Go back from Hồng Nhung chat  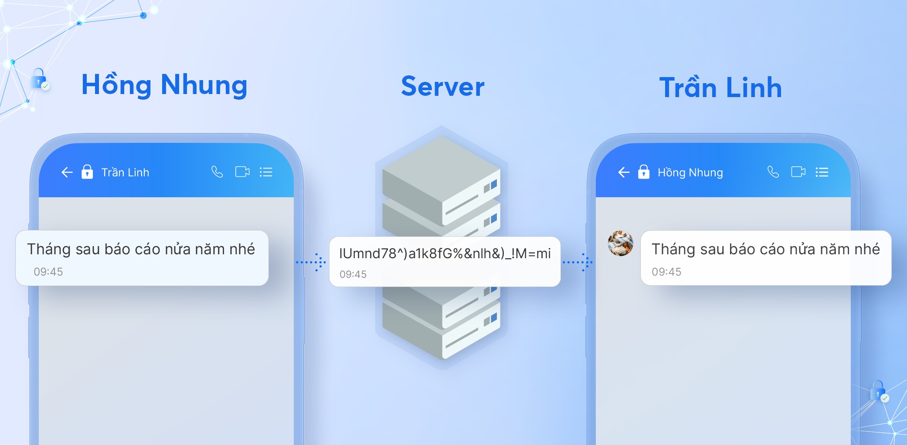click(624, 172)
